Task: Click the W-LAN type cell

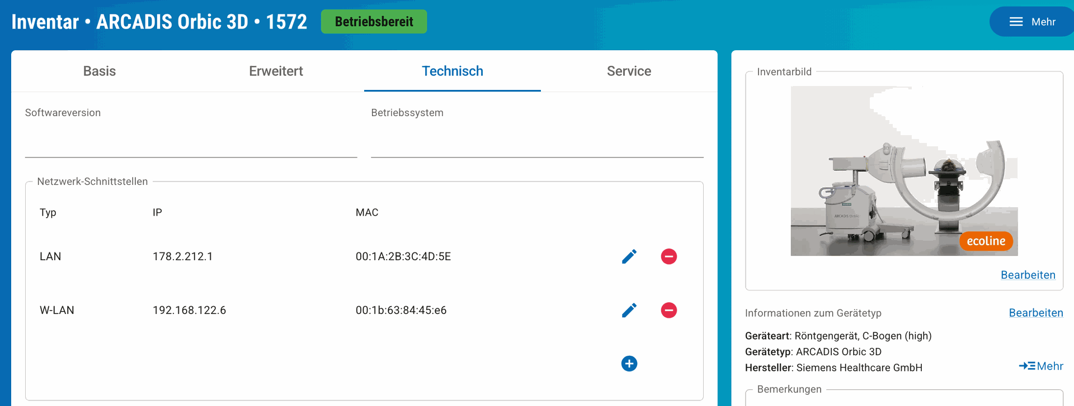Action: point(57,310)
